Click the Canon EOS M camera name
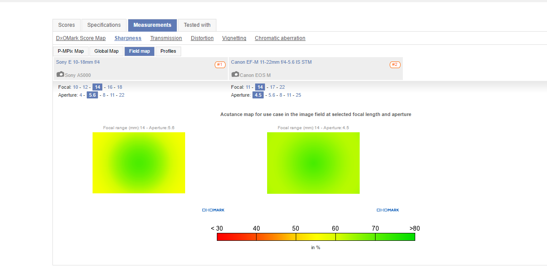 [255, 75]
